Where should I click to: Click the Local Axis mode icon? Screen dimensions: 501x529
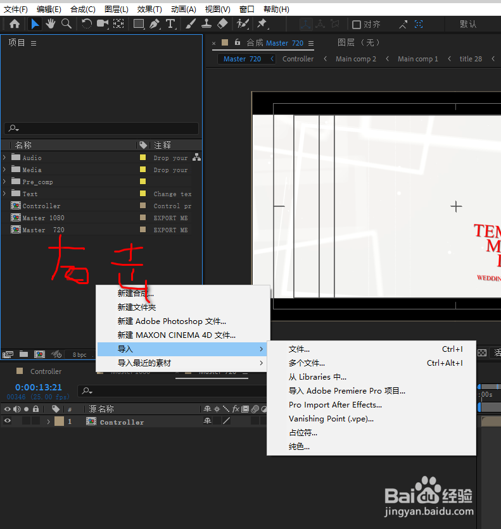pos(305,24)
